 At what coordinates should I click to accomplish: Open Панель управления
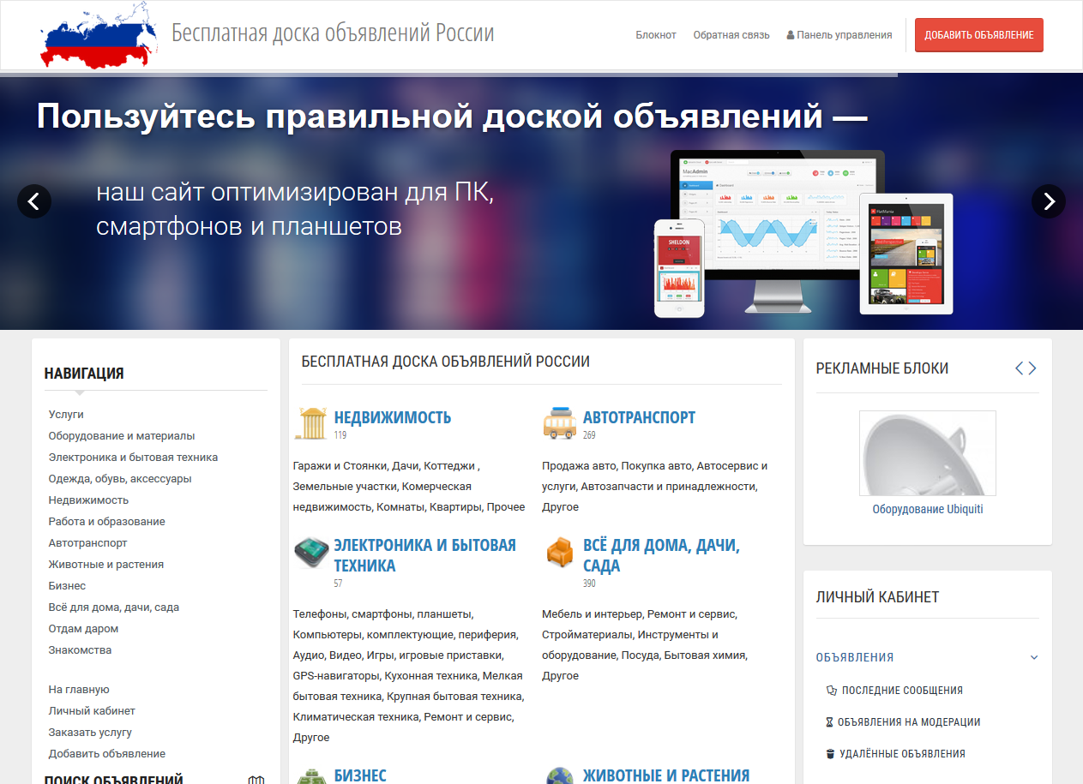pyautogui.click(x=839, y=35)
